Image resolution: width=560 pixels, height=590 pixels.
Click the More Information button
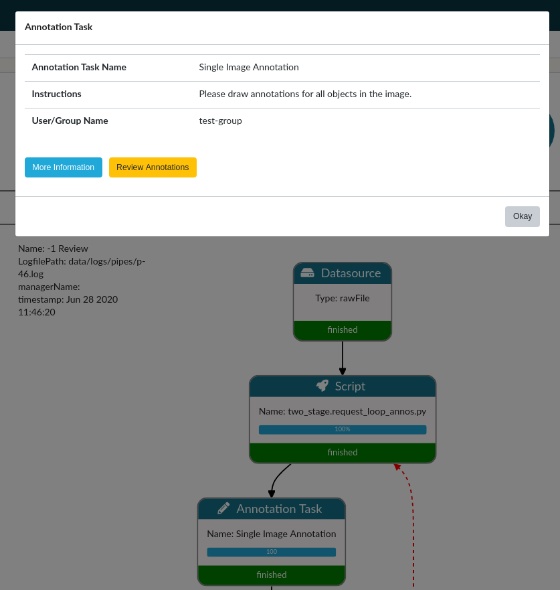(64, 167)
